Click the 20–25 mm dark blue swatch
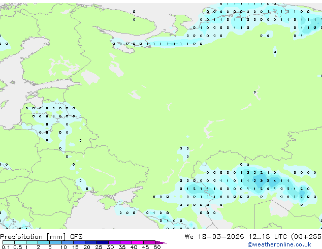Image resolution: width=322 pixels, height=249 pixels. (x=91, y=242)
